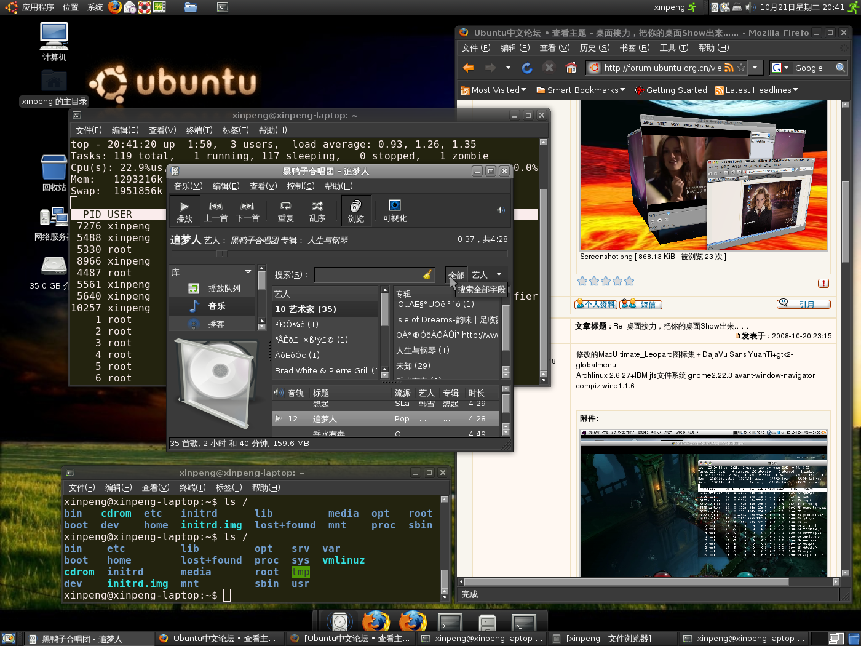Click the red report post icon
The width and height of the screenshot is (861, 646).
(x=823, y=283)
